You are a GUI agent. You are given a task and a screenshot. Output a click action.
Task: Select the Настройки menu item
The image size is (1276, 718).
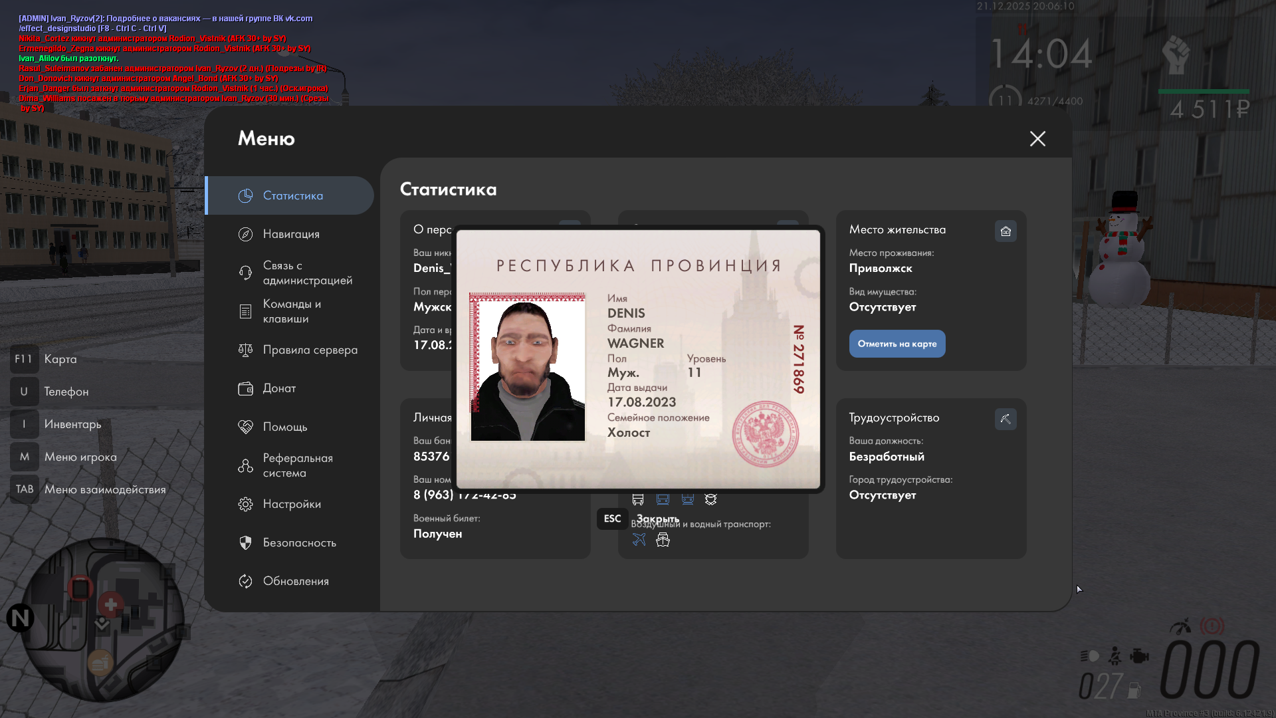(x=292, y=504)
